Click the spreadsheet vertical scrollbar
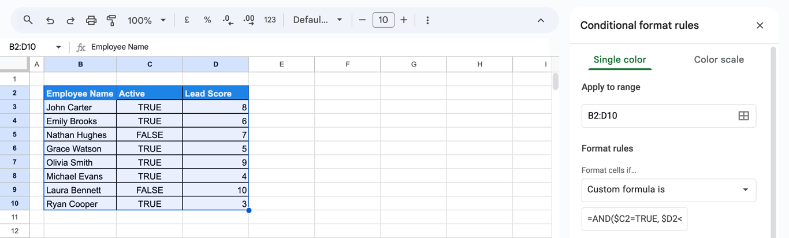The height and width of the screenshot is (238, 789). (x=556, y=81)
